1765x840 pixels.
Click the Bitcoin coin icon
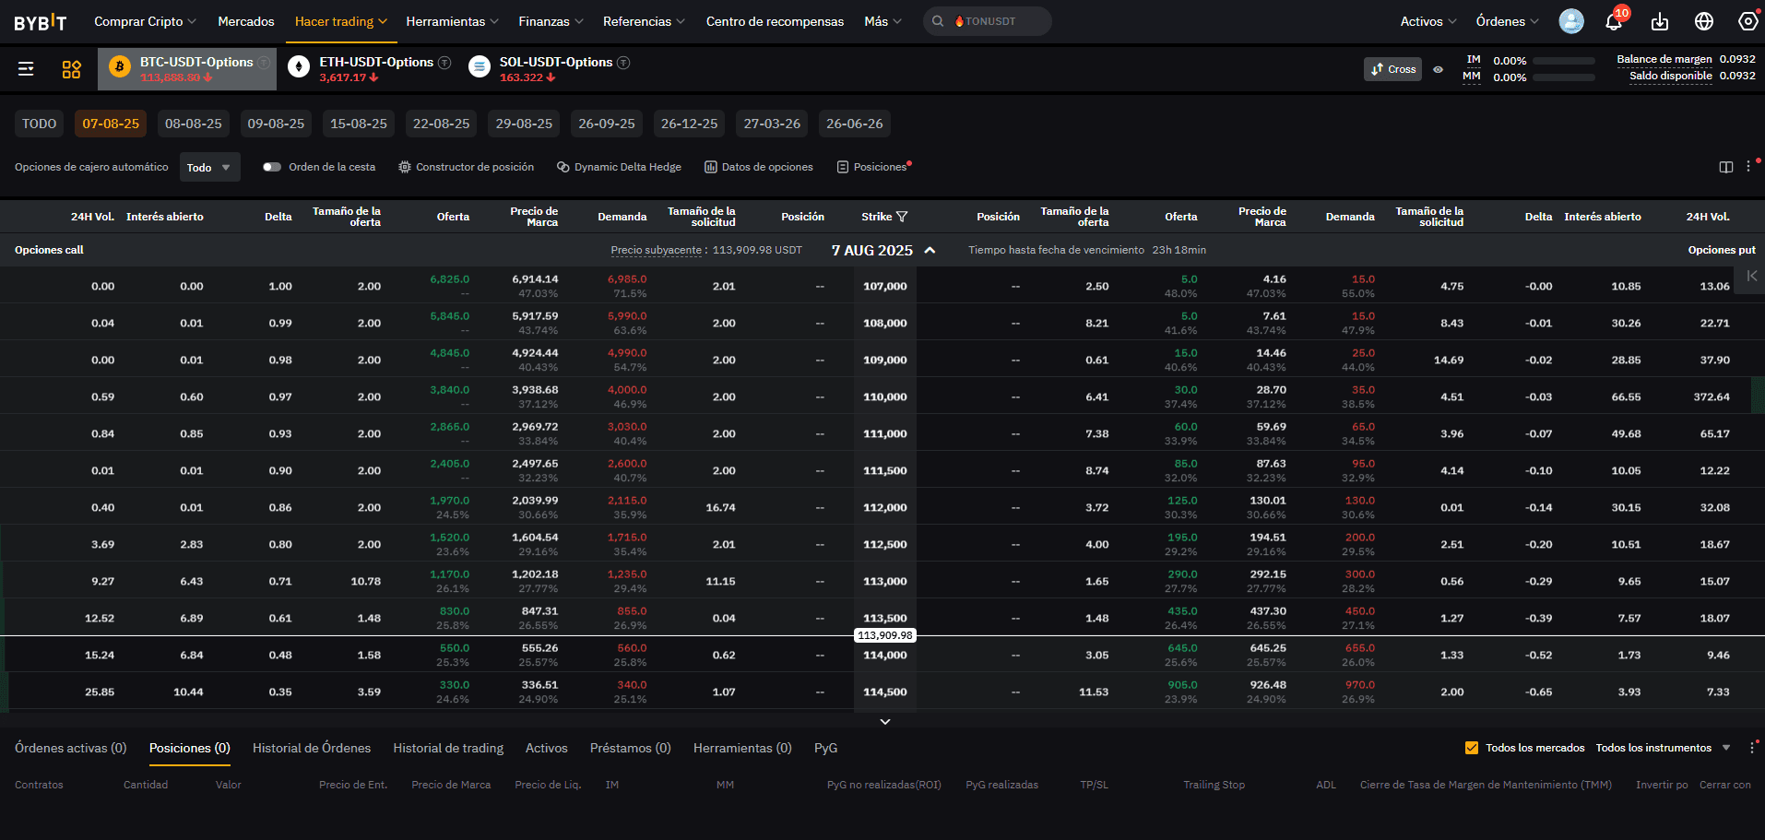pyautogui.click(x=119, y=66)
